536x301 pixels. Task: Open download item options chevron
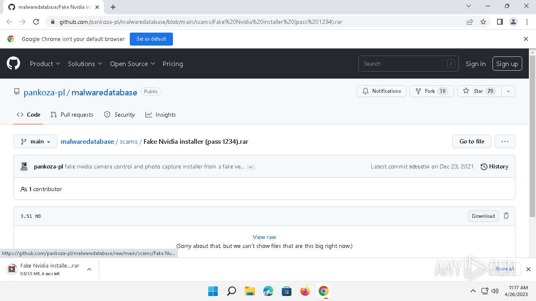pos(89,269)
